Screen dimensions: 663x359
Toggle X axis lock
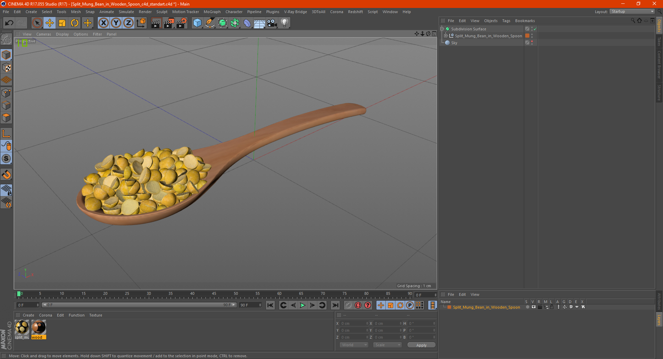[103, 23]
